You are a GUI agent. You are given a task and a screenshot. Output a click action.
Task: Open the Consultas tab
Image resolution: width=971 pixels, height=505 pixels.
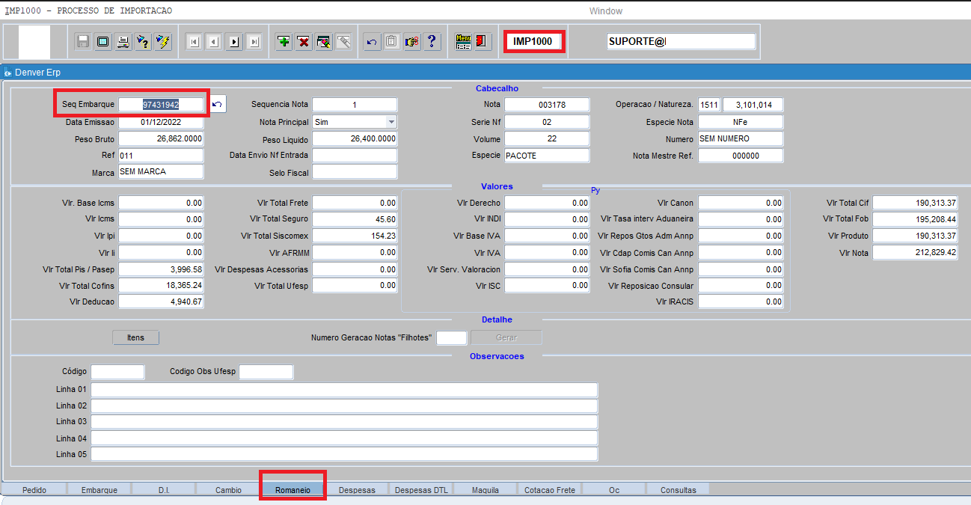point(679,490)
